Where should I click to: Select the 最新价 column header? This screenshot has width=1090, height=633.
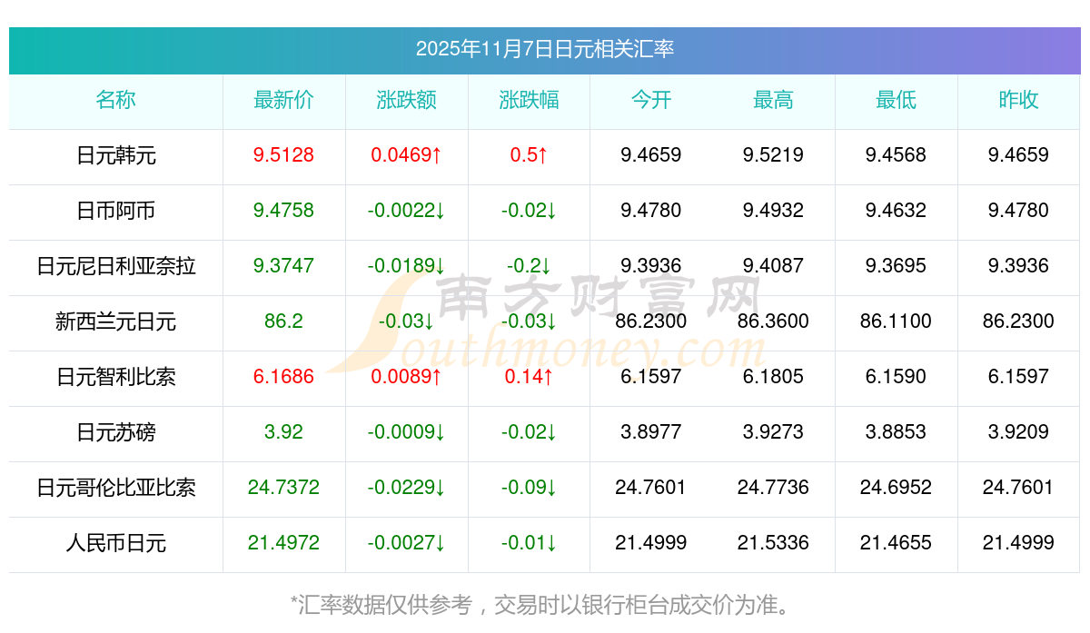tap(283, 100)
